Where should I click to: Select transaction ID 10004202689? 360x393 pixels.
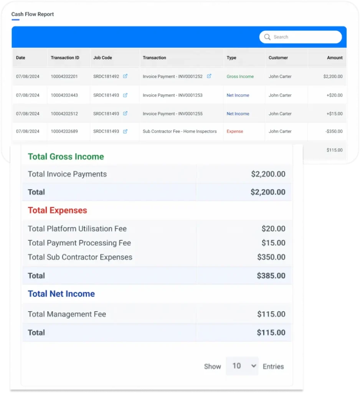pyautogui.click(x=64, y=131)
